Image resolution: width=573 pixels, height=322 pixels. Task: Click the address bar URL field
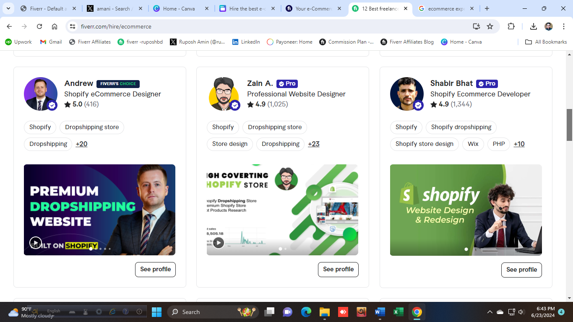pyautogui.click(x=268, y=26)
